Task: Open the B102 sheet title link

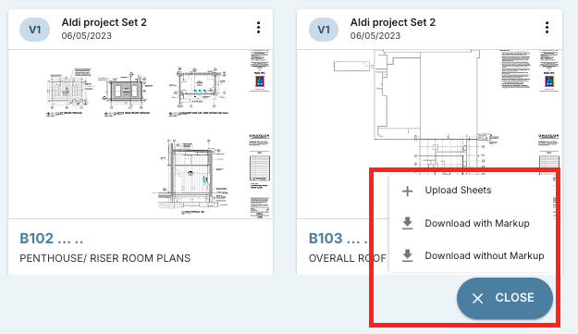Action: tap(51, 239)
